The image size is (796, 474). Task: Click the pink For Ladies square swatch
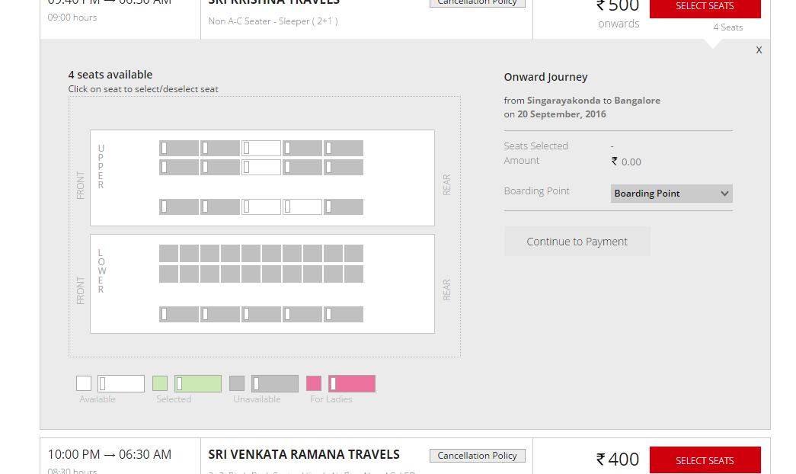tap(314, 383)
